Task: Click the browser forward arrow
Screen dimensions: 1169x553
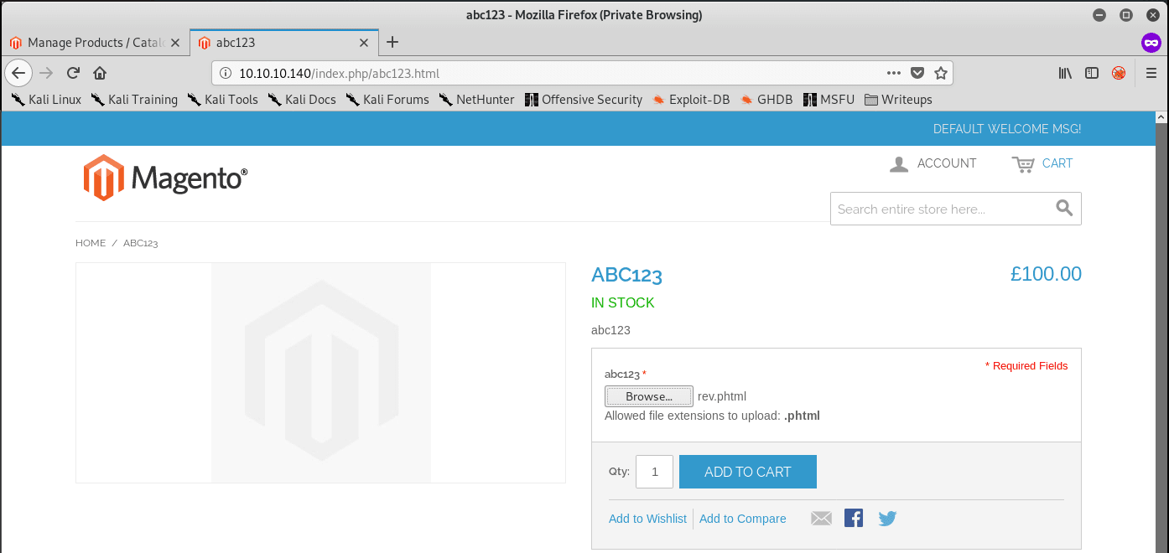Action: (x=46, y=73)
